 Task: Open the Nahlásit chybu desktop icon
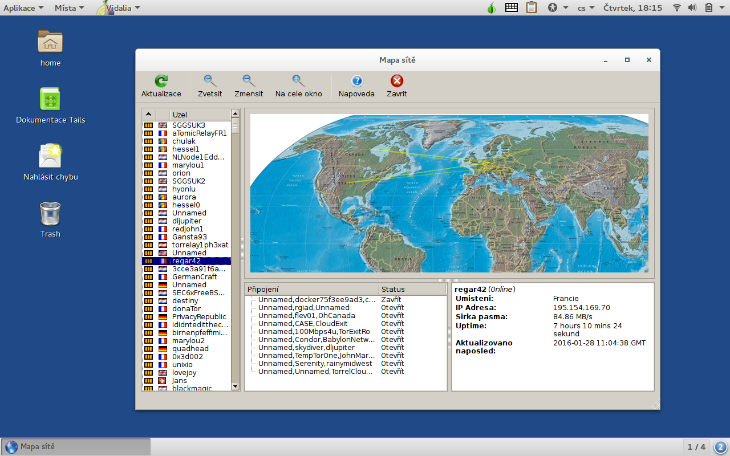(x=50, y=156)
